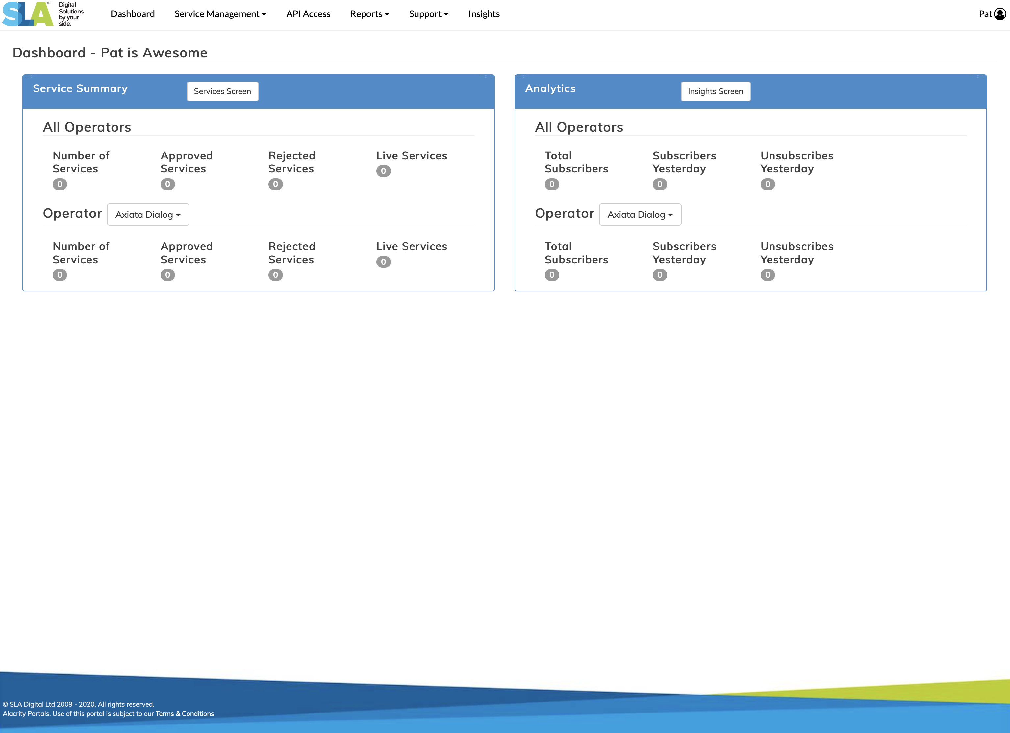Open the Support dropdown menu

[x=428, y=14]
